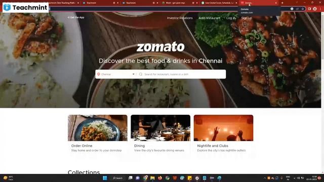This screenshot has height=182, width=324.
Task: Show hidden system tray icons
Action: (264, 178)
